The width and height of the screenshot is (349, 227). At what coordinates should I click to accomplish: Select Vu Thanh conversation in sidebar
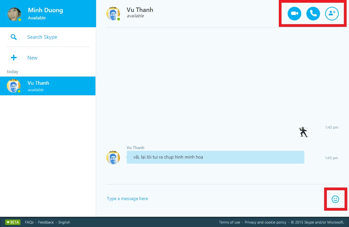pyautogui.click(x=48, y=86)
